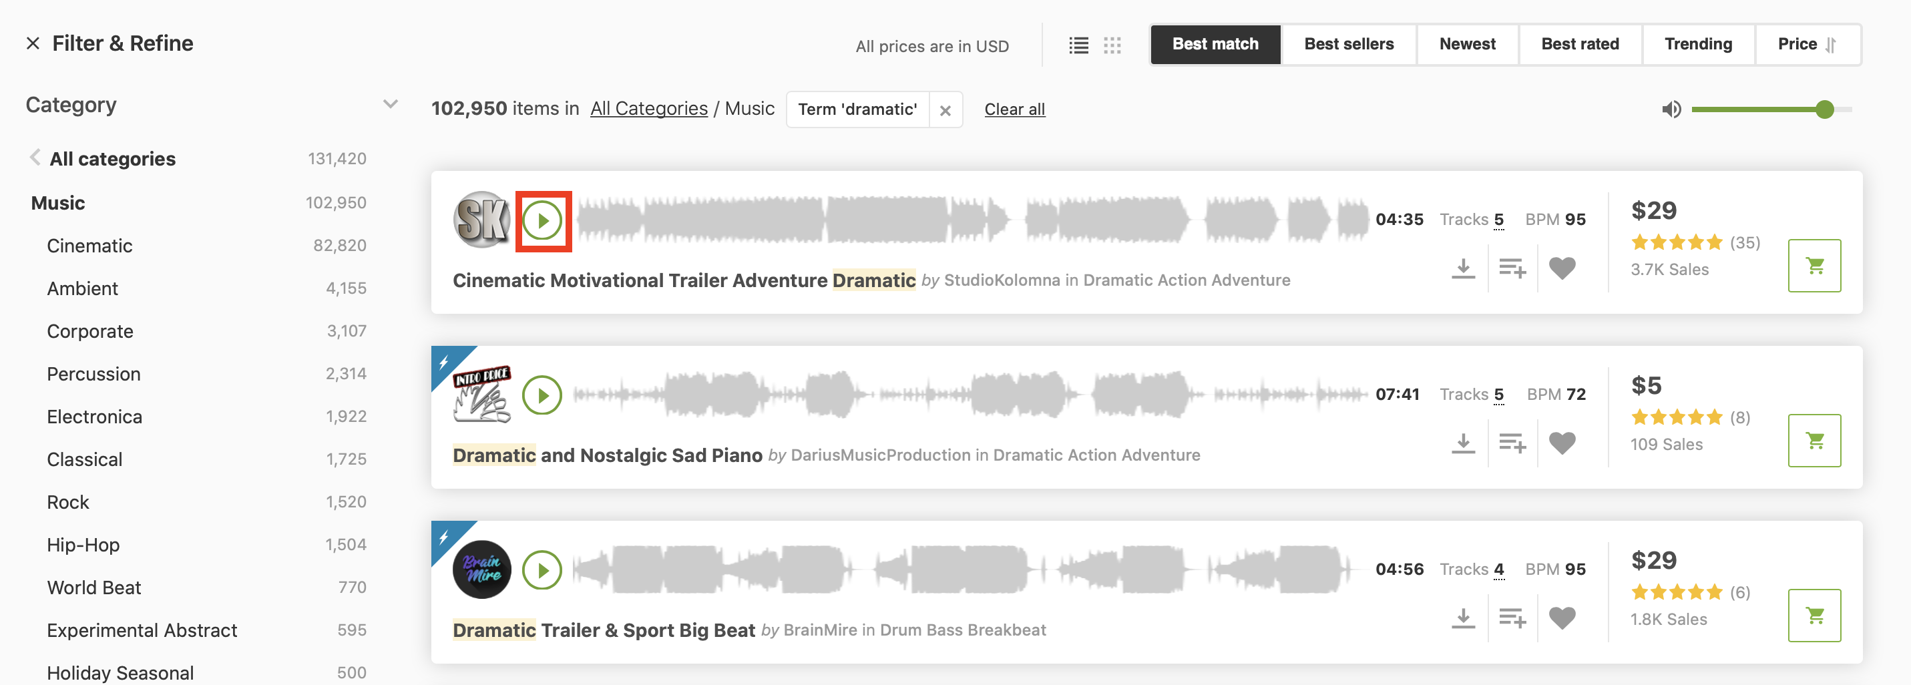
Task: Sort results by Price
Action: pos(1806,45)
